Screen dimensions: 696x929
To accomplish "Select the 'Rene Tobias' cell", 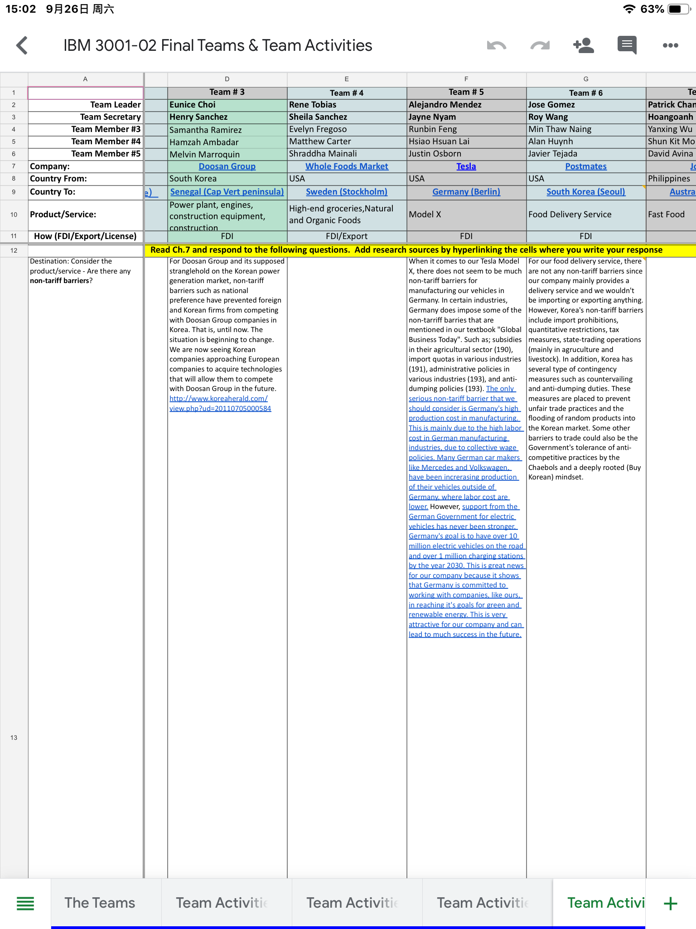I will (347, 105).
